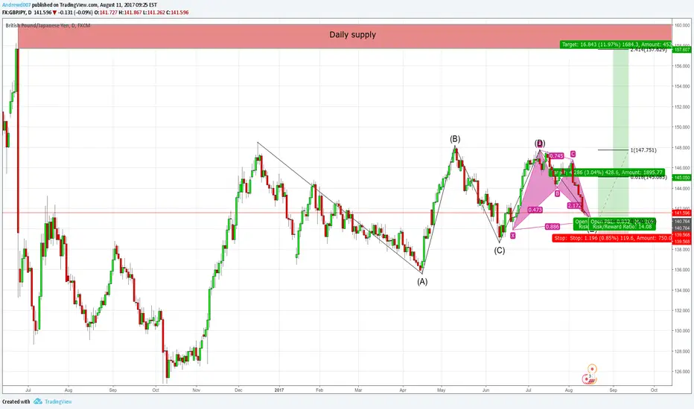Click the 2017 year label on time axis
694x409 pixels.
point(278,390)
